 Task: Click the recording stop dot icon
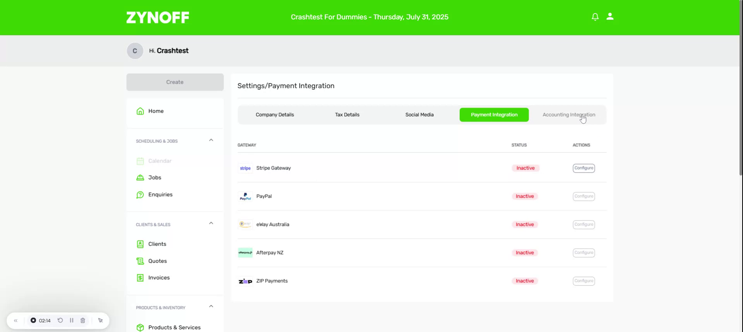33,320
